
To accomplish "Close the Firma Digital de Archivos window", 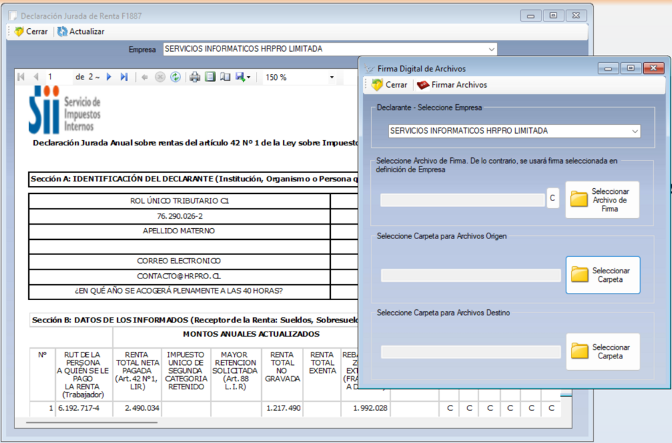I will pyautogui.click(x=653, y=68).
